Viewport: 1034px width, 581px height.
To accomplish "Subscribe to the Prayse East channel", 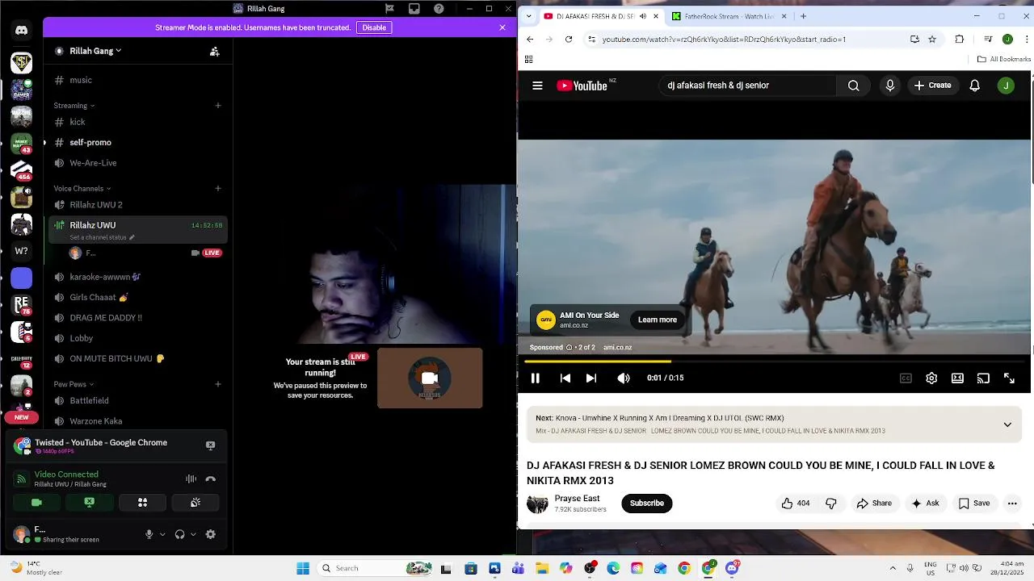I will pos(647,504).
